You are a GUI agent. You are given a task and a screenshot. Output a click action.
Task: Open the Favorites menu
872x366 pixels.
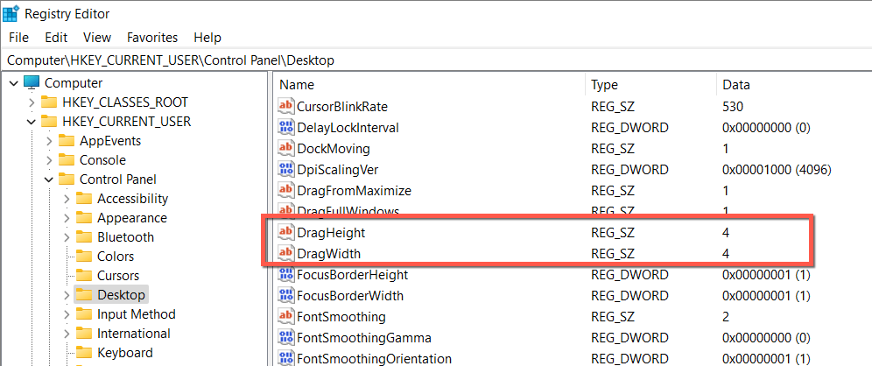(x=152, y=38)
